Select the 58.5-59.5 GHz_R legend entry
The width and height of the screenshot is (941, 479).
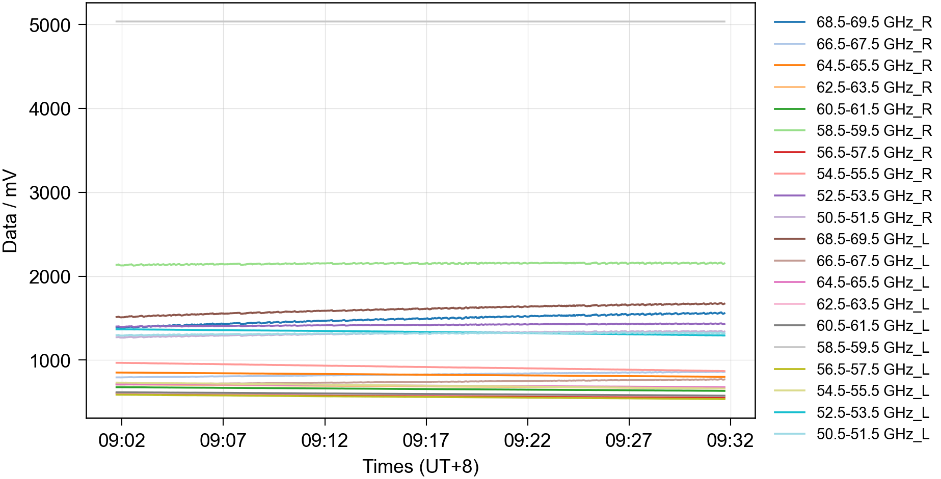[x=873, y=131]
